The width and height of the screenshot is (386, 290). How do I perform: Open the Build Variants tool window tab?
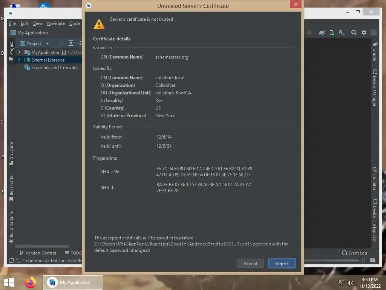coord(11,227)
